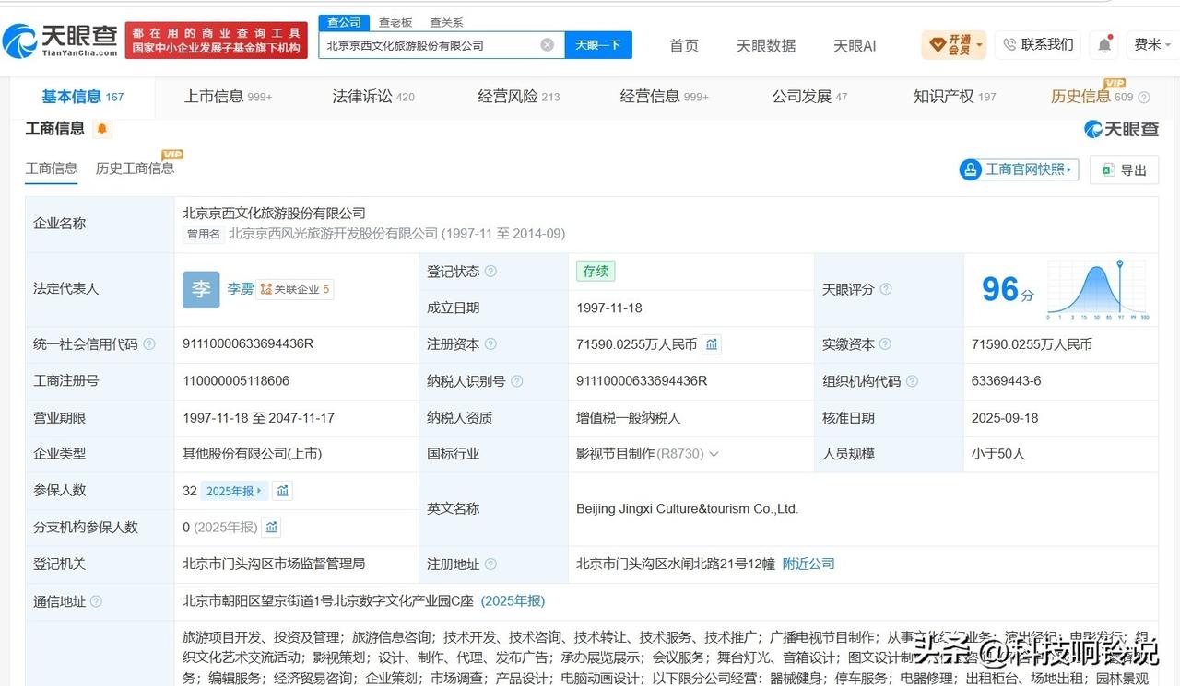
Task: Click 附近公司 link
Action: (808, 564)
